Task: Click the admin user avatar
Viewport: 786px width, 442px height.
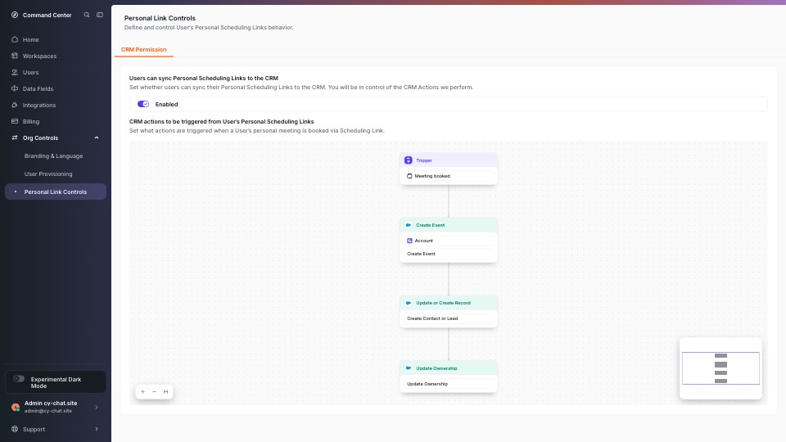Action: coord(16,407)
